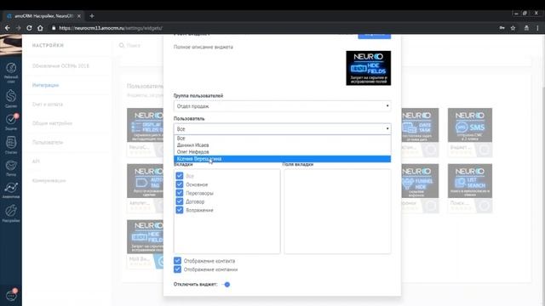Open the Группа пользователей dropdown
Image resolution: width=545 pixels, height=306 pixels.
[282, 106]
